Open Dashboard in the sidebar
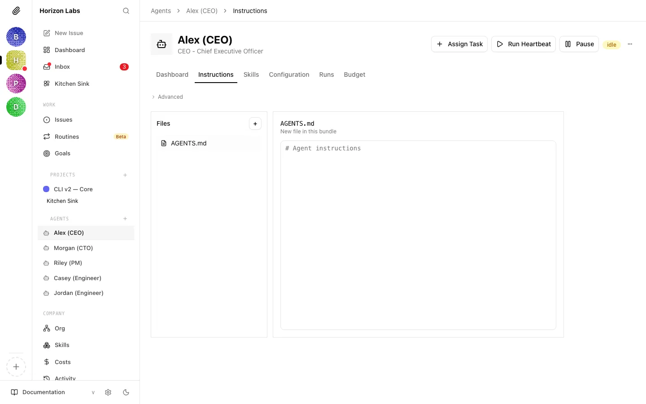The width and height of the screenshot is (646, 404). tap(86, 50)
